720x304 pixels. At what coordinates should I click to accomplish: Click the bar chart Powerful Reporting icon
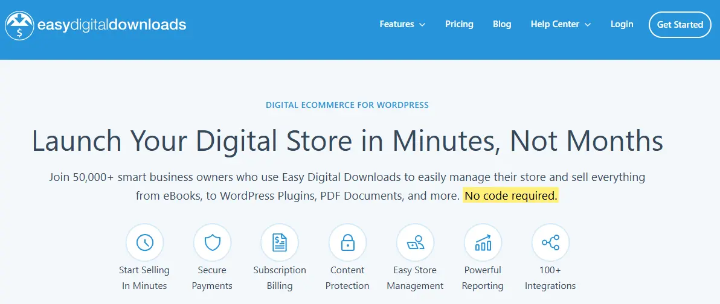483,242
